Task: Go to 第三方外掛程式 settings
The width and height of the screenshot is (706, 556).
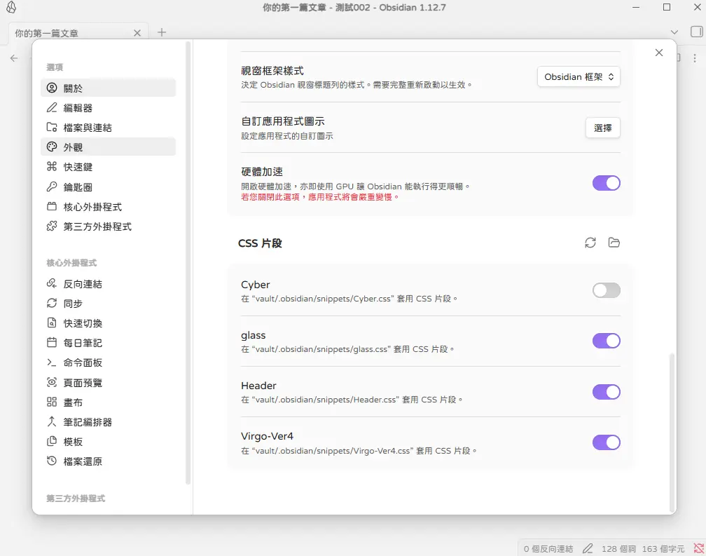Action: (x=97, y=226)
